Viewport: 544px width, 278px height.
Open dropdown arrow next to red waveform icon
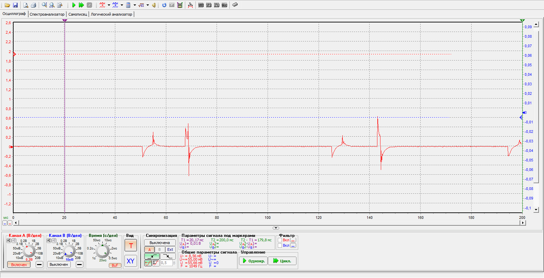[x=109, y=5]
